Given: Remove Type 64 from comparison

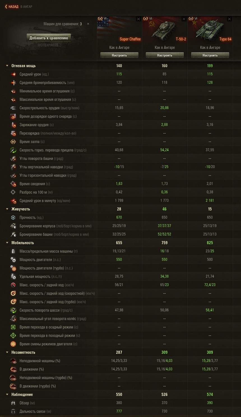Looking at the screenshot, I should click(x=229, y=19).
